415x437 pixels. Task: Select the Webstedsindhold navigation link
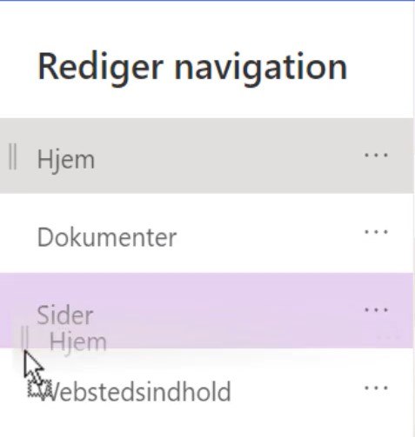[x=135, y=392]
